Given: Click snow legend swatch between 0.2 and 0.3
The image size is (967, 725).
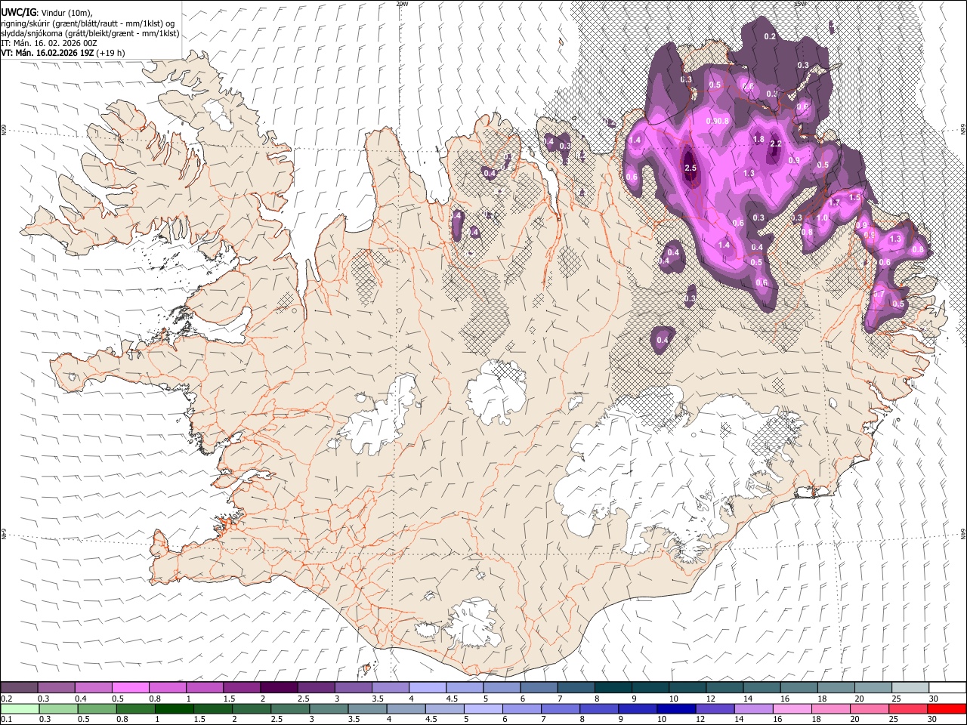Looking at the screenshot, I should tap(20, 687).
